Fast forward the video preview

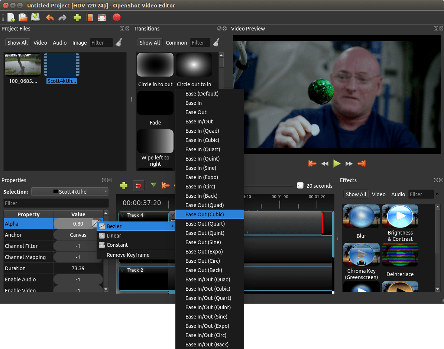[349, 164]
